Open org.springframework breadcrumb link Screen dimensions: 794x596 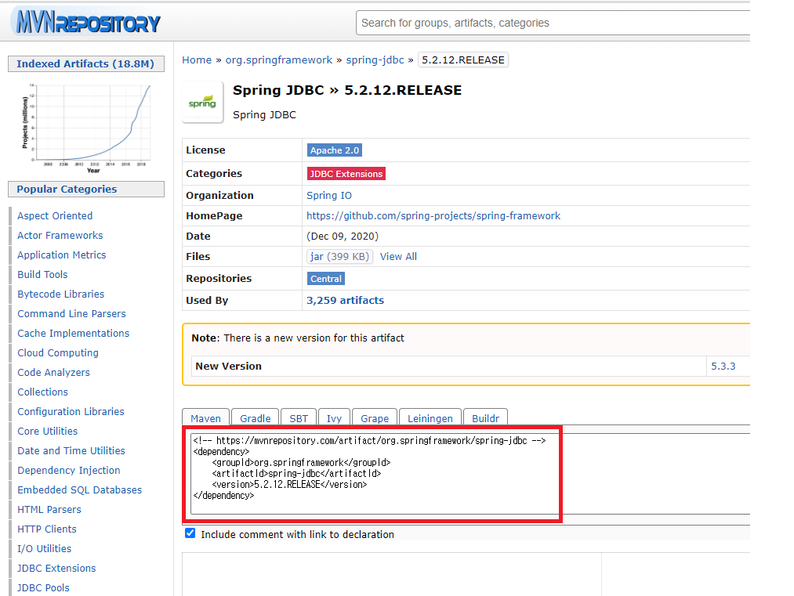coord(279,60)
